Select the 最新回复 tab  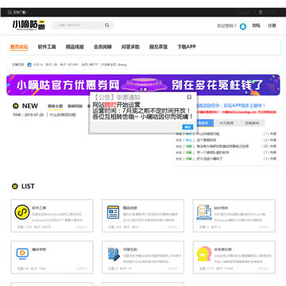(x=75, y=106)
